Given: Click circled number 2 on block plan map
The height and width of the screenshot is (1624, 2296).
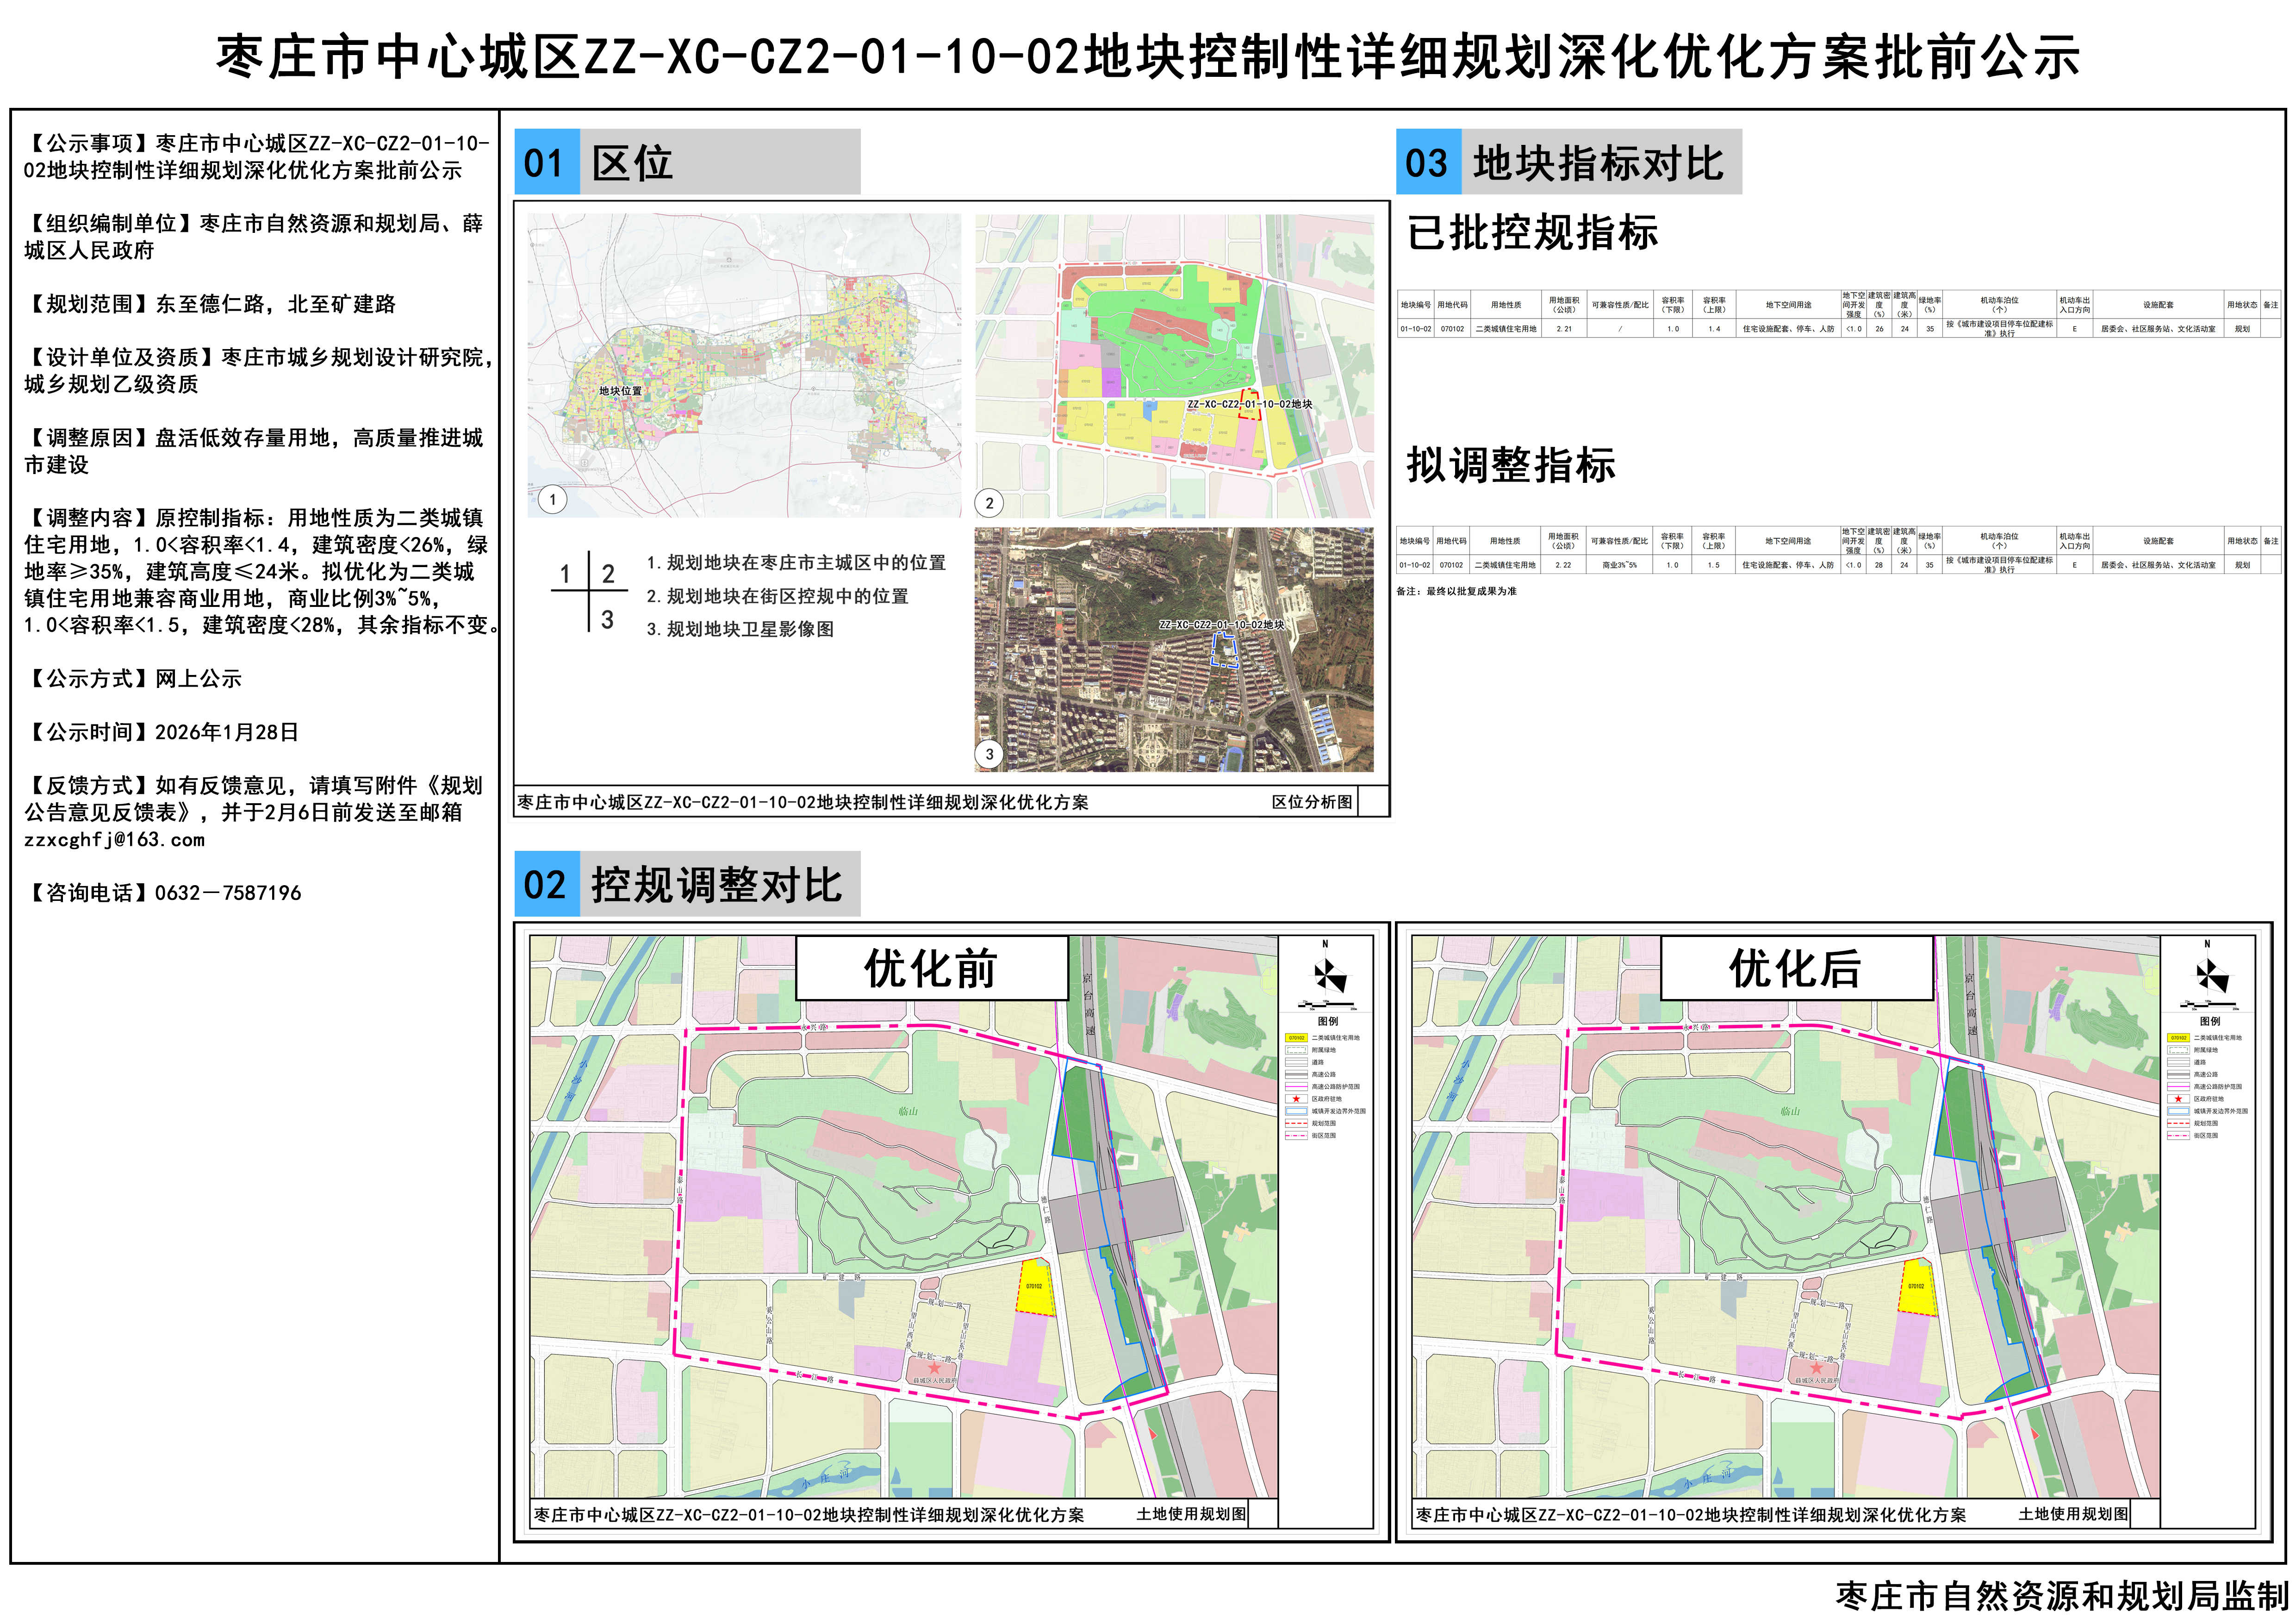Looking at the screenshot, I should [989, 503].
